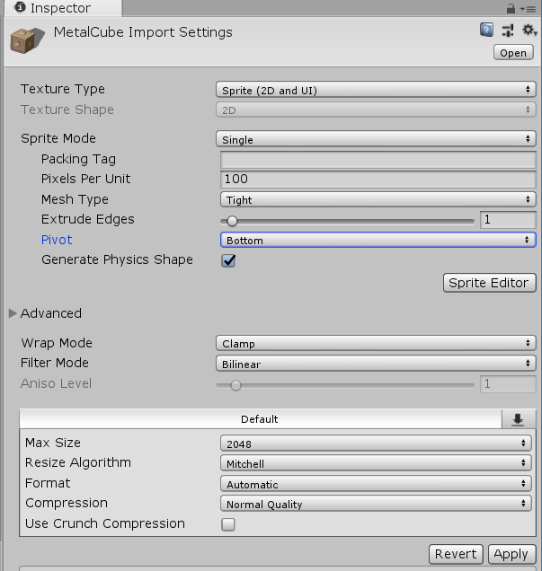Open the Sprite Editor

pos(490,283)
